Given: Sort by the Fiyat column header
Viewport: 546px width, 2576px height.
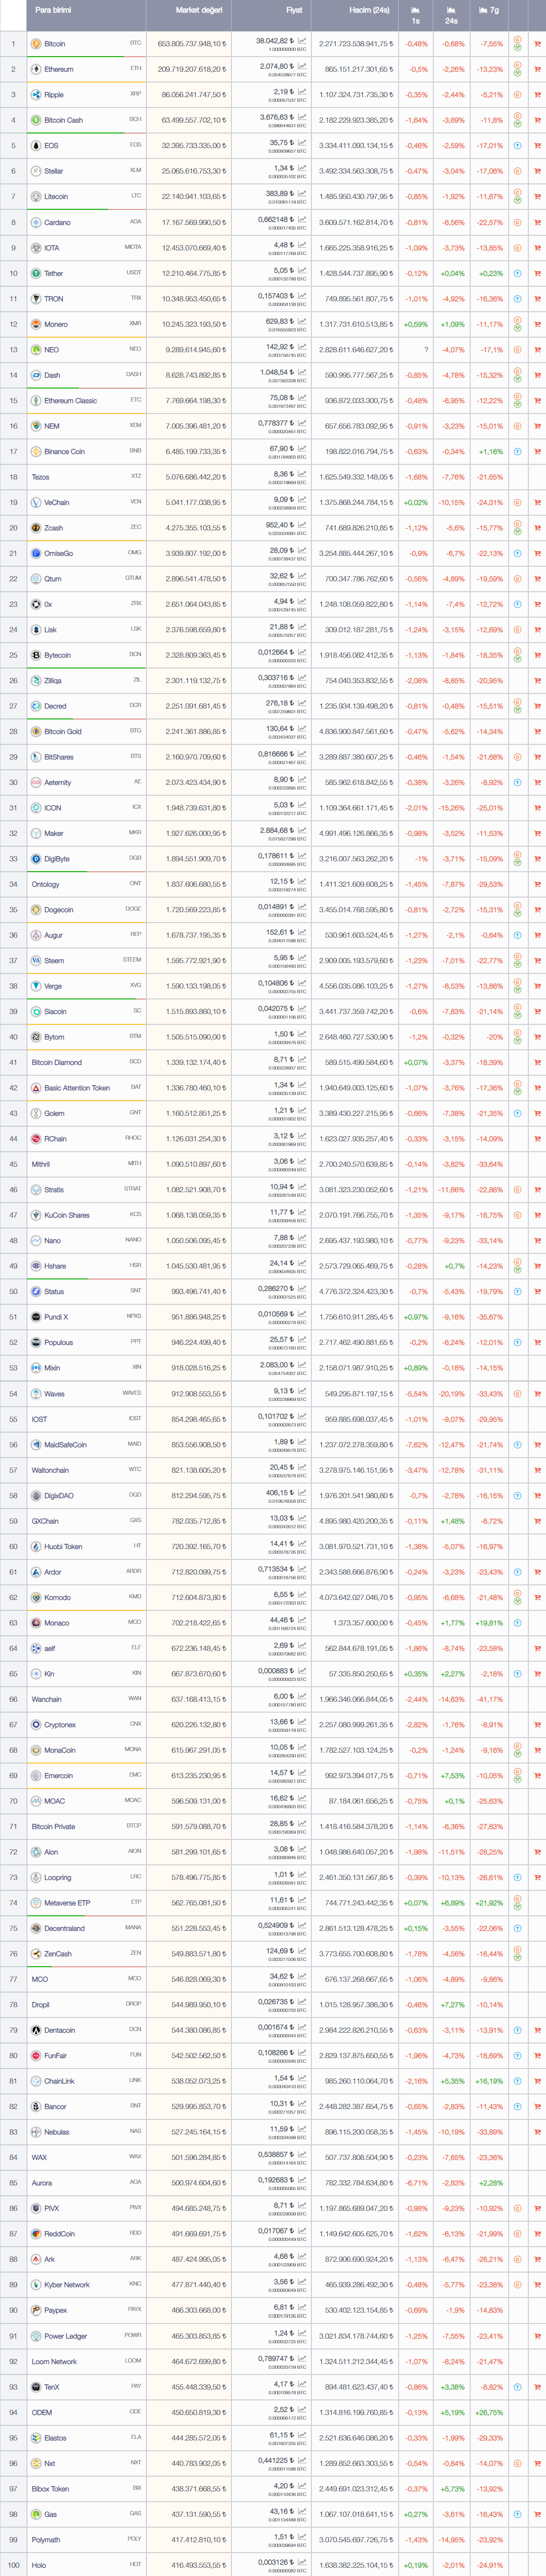Looking at the screenshot, I should 294,10.
